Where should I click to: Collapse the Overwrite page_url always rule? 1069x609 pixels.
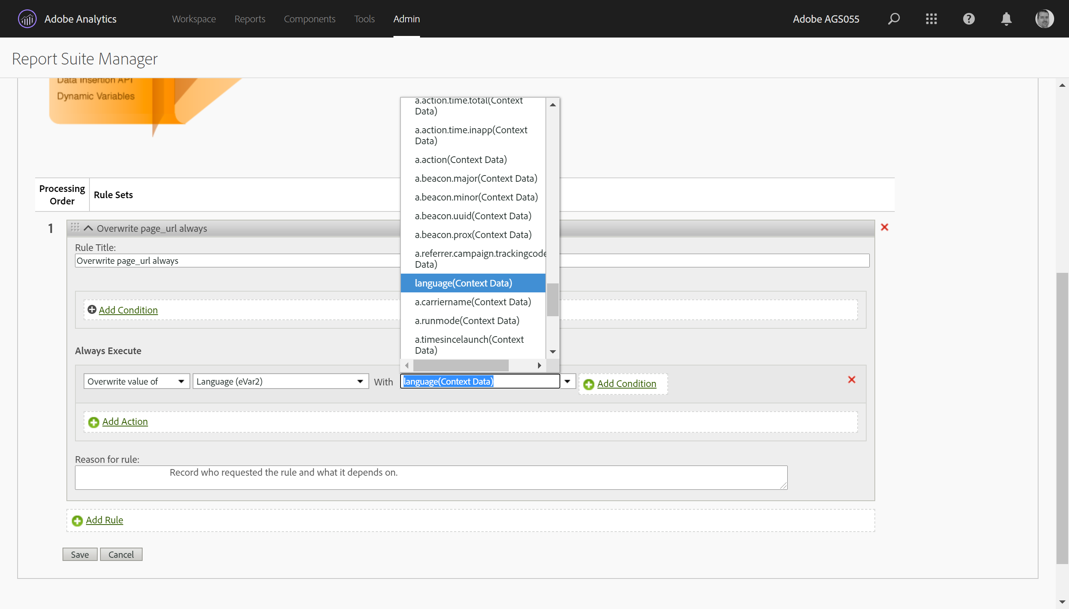[x=88, y=228]
